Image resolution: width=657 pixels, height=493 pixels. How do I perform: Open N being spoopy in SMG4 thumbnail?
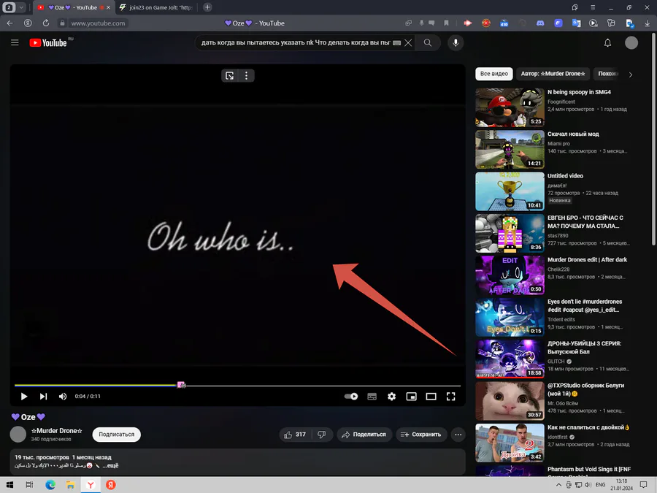click(510, 107)
